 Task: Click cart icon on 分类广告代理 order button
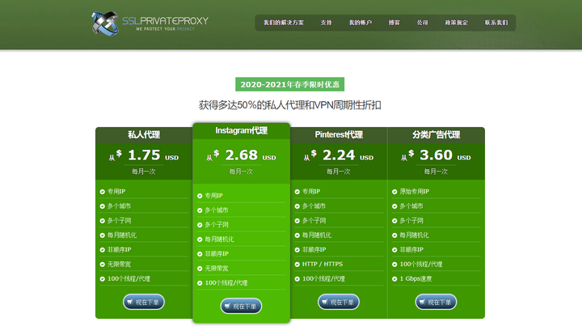(x=422, y=302)
